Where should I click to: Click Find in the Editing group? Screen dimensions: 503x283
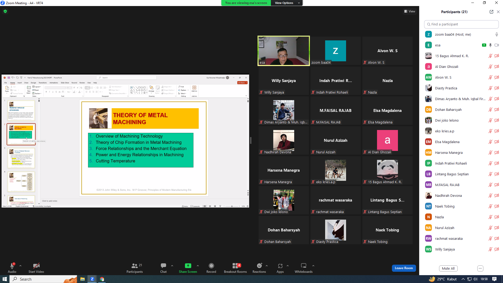pos(181,87)
